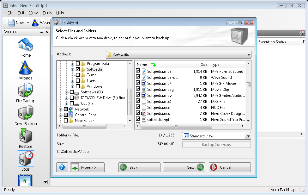Sort files by Size column
This screenshot has height=195, width=308.
tap(194, 65)
